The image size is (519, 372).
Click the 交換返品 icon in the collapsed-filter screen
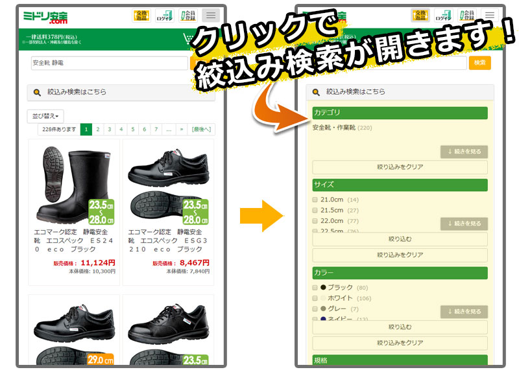point(141,15)
